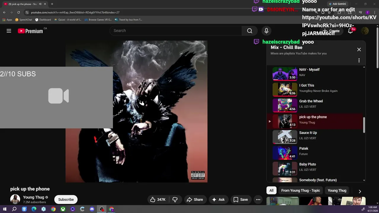Switch to OBS Studio in taskbar
The width and height of the screenshot is (379, 213).
click(x=102, y=209)
